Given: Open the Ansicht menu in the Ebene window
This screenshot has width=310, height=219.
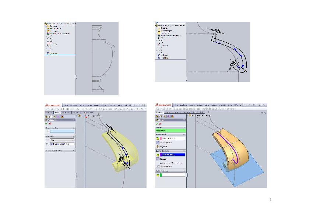Looking at the screenshot, I should pyautogui.click(x=192, y=105).
